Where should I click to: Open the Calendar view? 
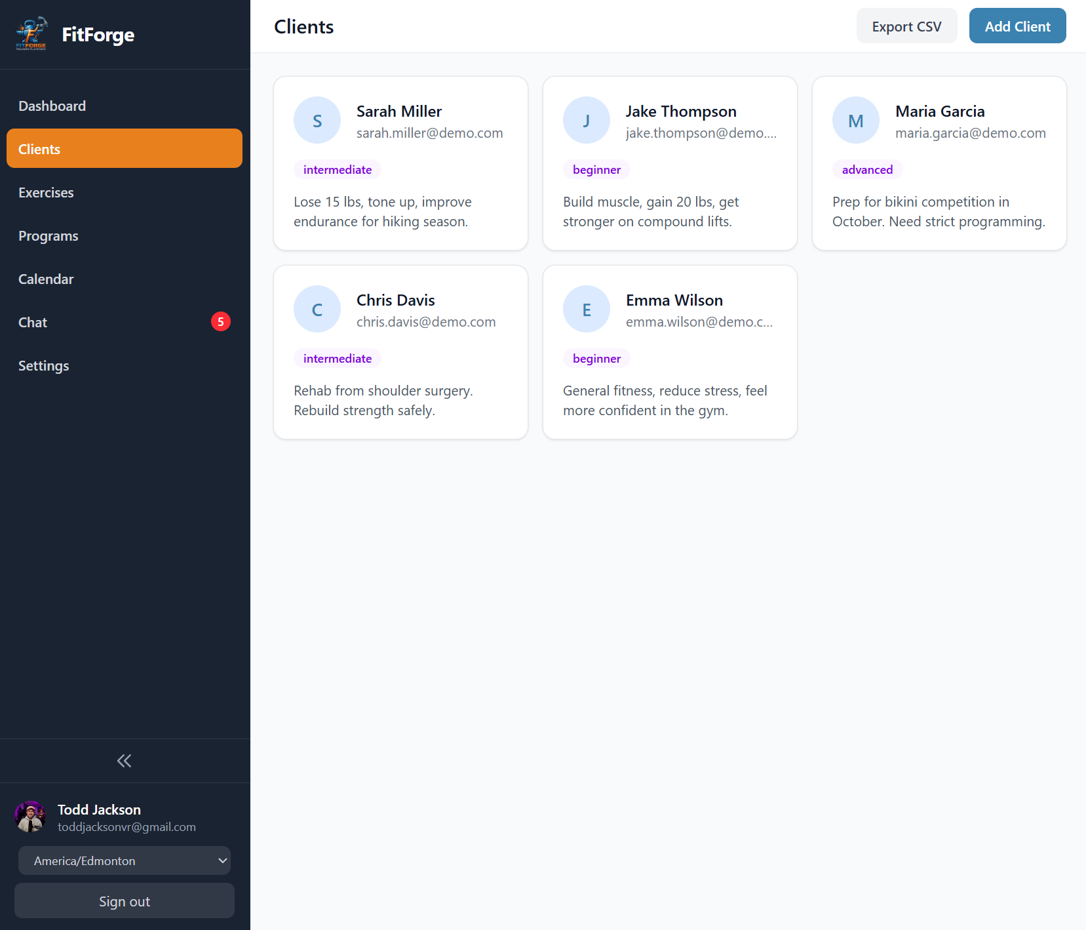(x=46, y=279)
